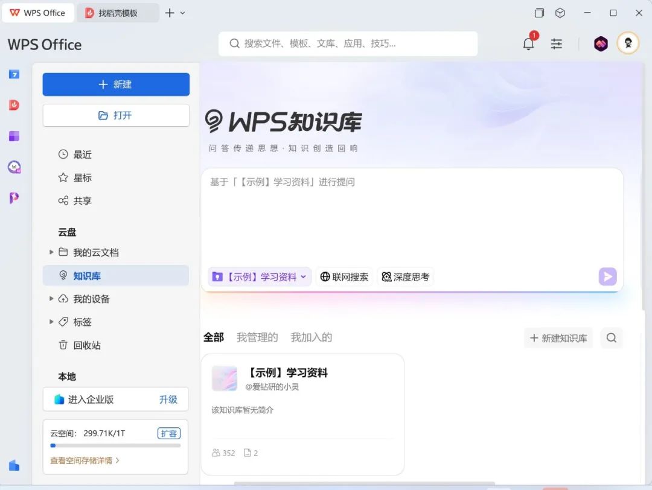Image resolution: width=652 pixels, height=490 pixels.
Task: Open the purple P icon in left rail
Action: pyautogui.click(x=14, y=198)
